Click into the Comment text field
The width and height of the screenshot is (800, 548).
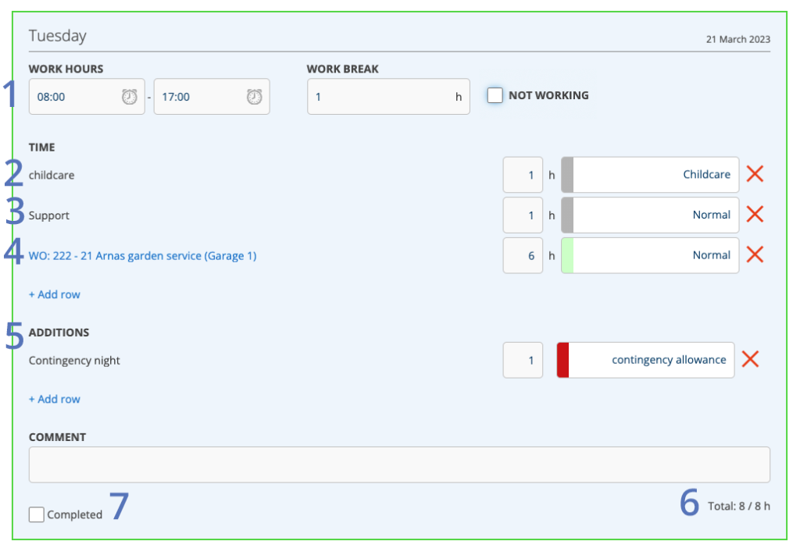(x=399, y=464)
